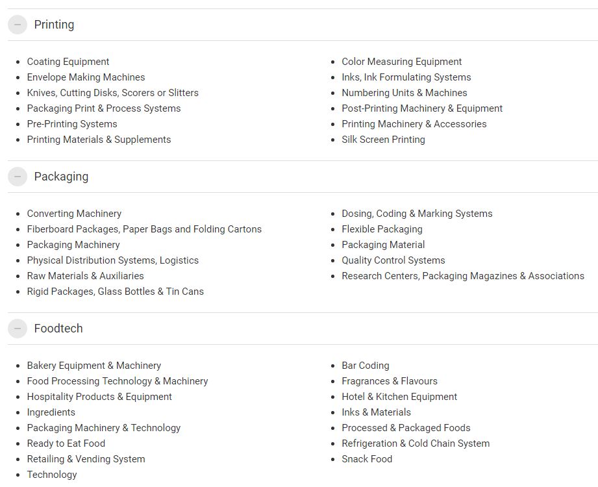Screen dimensions: 598x487
Task: Open Refrigeration & Cold Chain System
Action: pos(416,443)
